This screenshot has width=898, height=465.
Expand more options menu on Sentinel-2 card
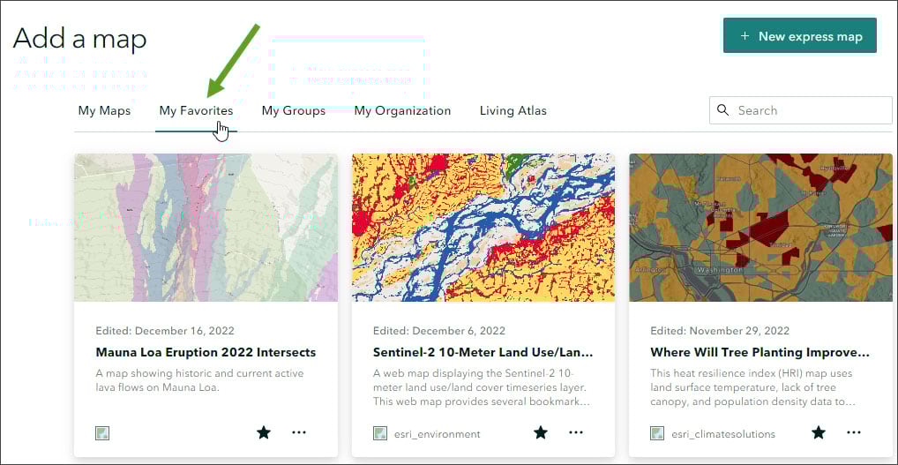click(576, 432)
